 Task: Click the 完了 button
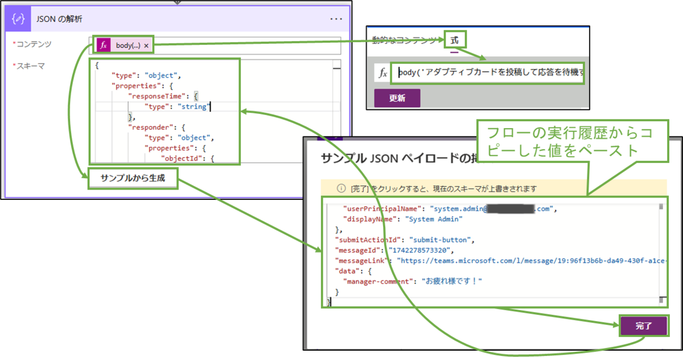pos(643,326)
